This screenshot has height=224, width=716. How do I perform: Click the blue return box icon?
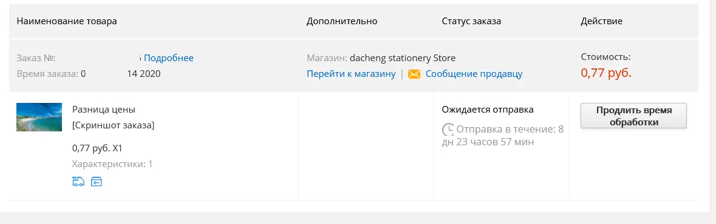click(x=96, y=182)
